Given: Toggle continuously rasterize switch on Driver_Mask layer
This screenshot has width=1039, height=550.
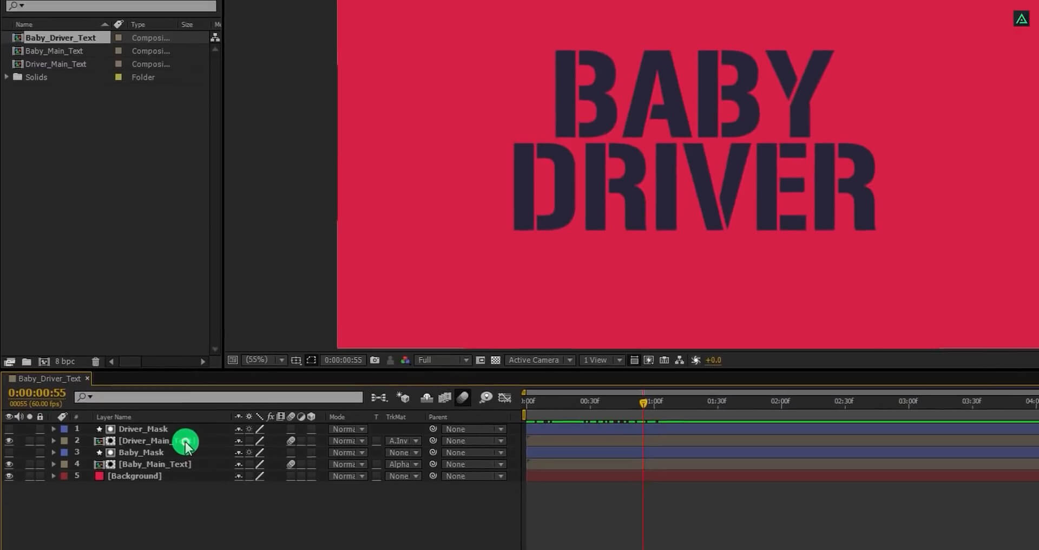Looking at the screenshot, I should [249, 429].
